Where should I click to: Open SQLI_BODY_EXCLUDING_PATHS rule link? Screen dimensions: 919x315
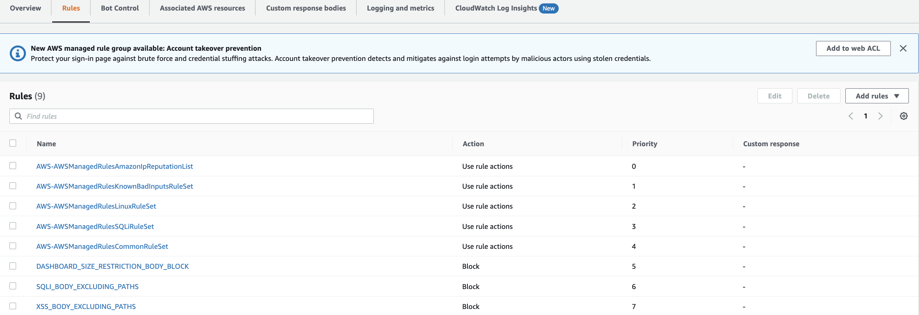pyautogui.click(x=88, y=287)
